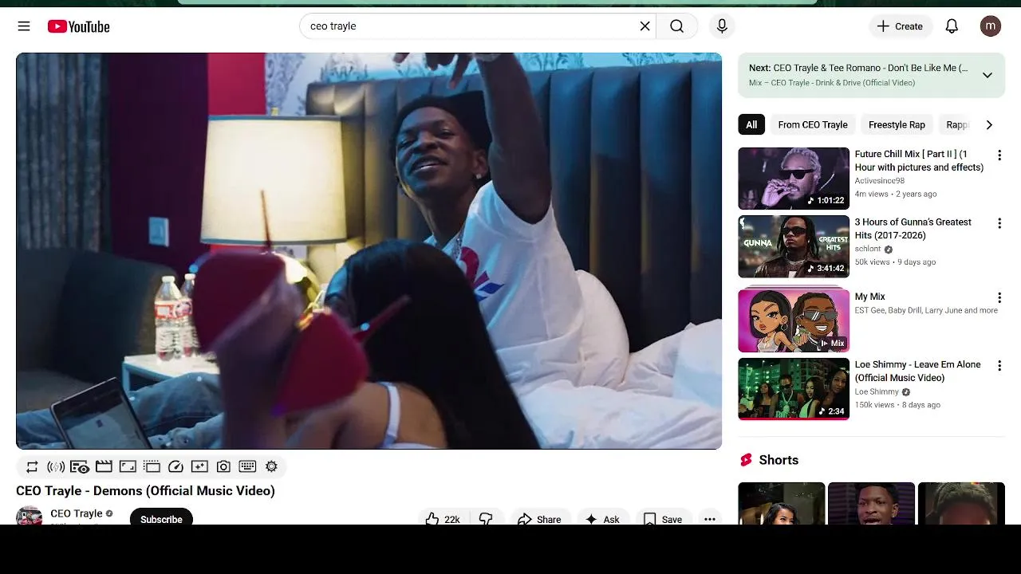Select the From CEO Trayle chip
Screen dimensions: 1021x574
(x=813, y=124)
